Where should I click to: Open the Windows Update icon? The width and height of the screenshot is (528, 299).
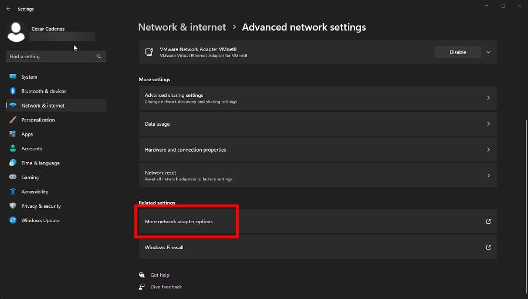[x=13, y=220]
